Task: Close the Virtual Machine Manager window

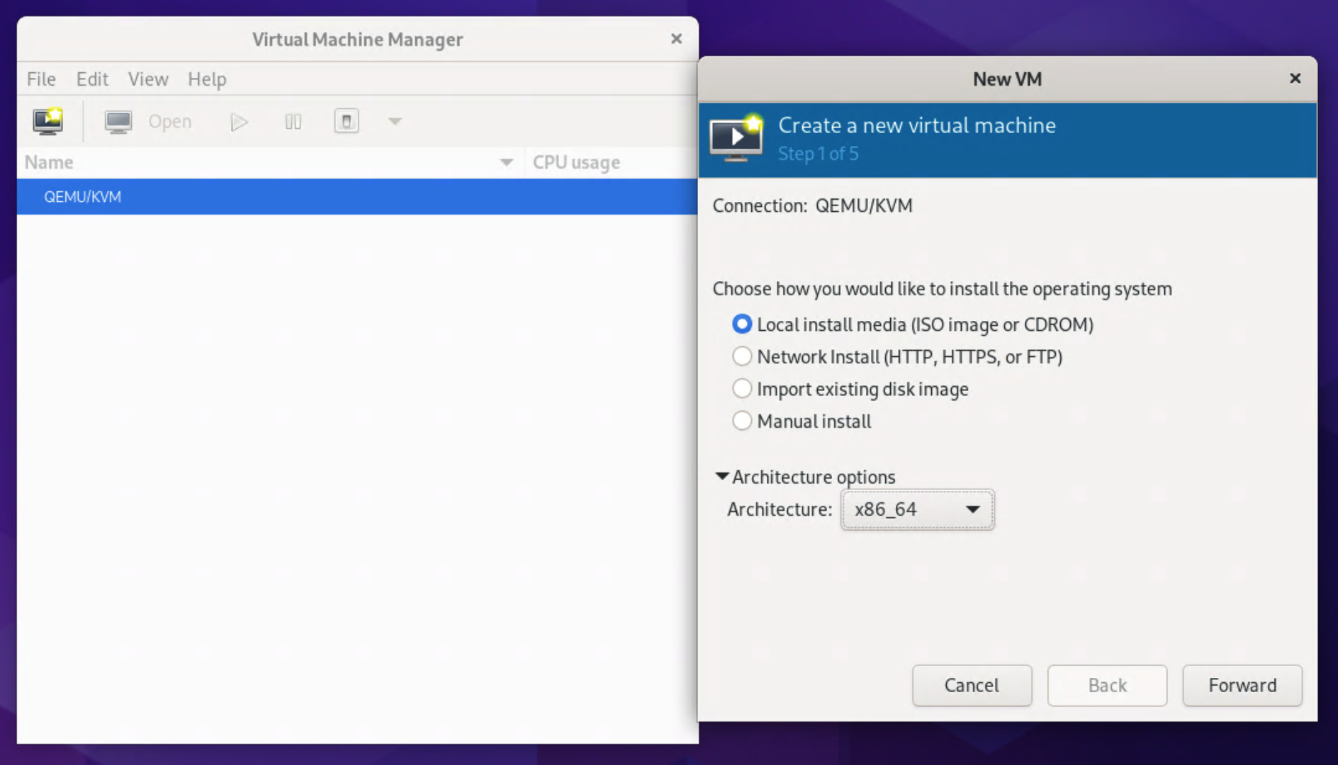Action: [676, 39]
